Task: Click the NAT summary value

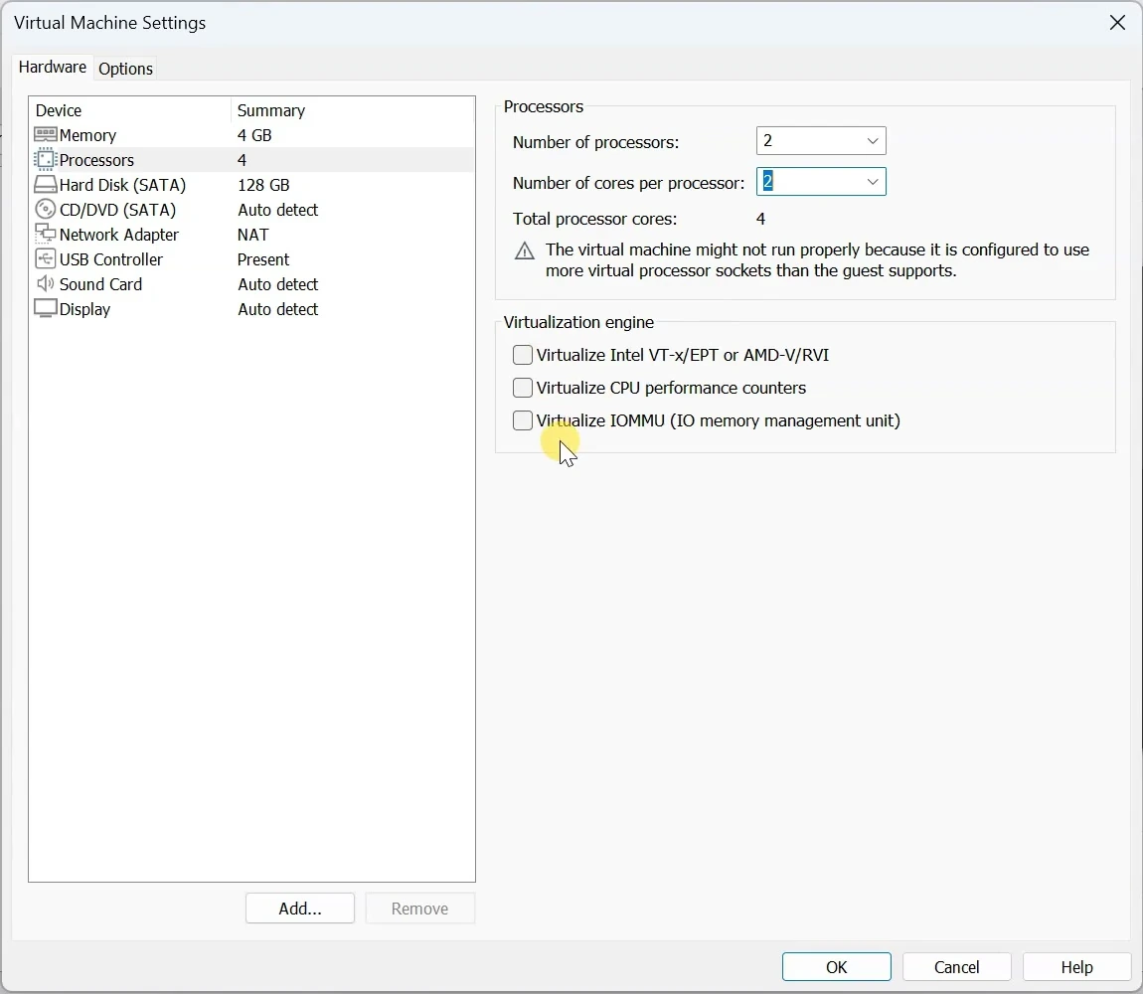Action: [252, 235]
